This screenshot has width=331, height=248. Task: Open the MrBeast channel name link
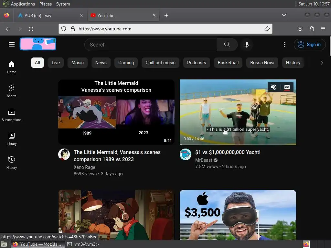[204, 160]
